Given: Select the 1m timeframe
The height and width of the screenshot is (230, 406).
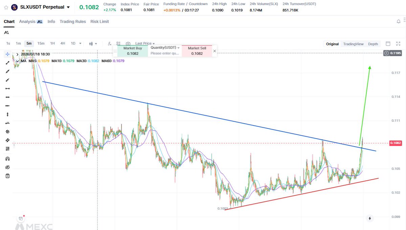Looking at the screenshot, I should pos(18,43).
